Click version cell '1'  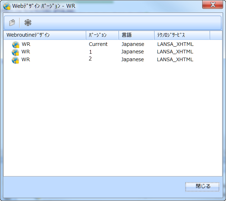(90, 52)
